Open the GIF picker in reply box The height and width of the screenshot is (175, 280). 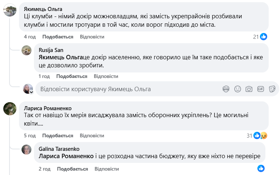(260, 89)
